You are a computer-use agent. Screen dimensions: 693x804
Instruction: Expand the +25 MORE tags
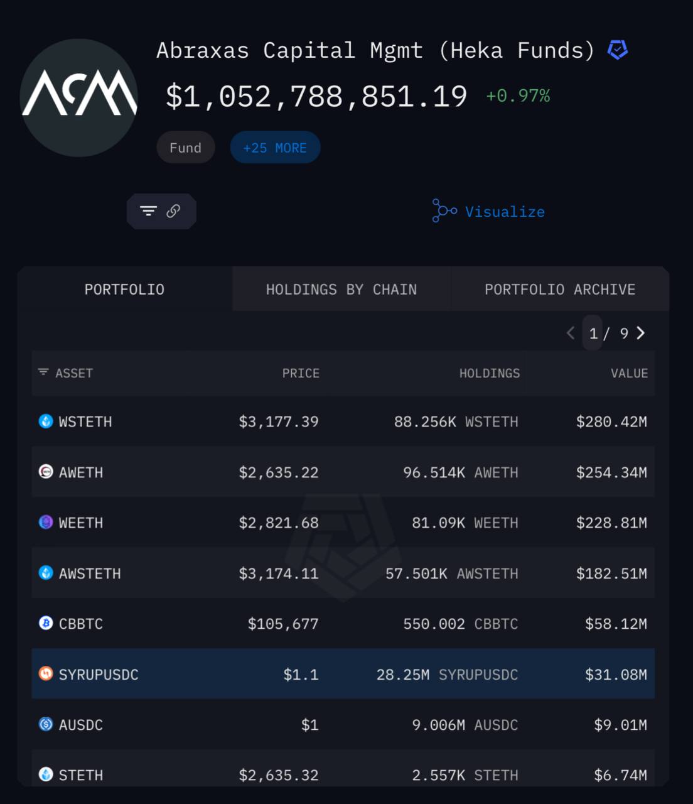tap(275, 148)
